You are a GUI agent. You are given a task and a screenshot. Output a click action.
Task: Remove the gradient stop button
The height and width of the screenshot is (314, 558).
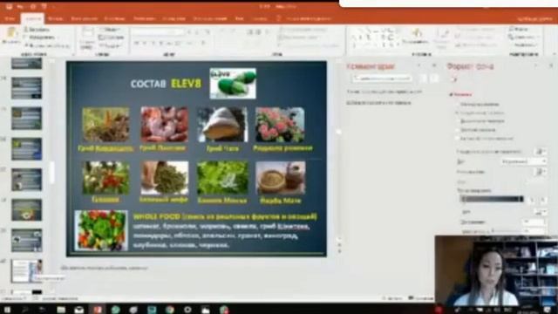point(543,200)
